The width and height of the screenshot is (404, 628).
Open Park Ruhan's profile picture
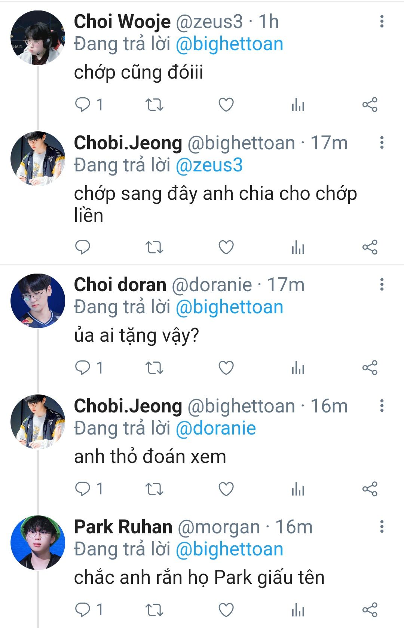pos(38,543)
